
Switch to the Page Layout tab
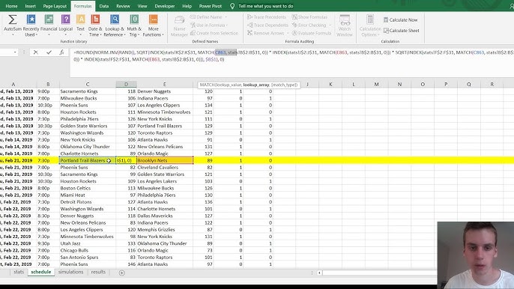point(55,6)
